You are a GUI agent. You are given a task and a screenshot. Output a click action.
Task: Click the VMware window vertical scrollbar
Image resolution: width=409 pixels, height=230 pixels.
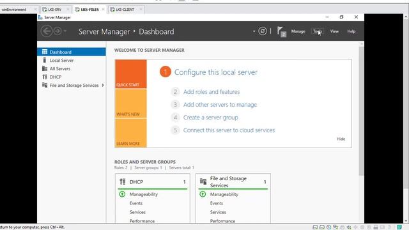point(406,103)
